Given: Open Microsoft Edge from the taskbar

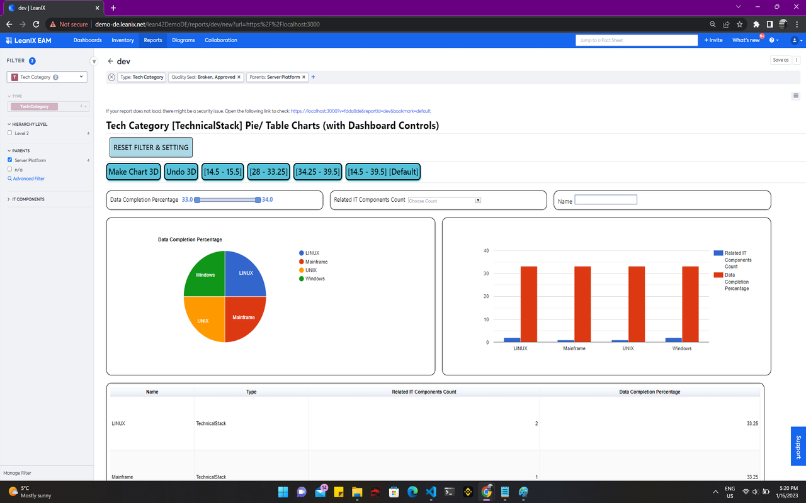Looking at the screenshot, I should click(x=412, y=492).
